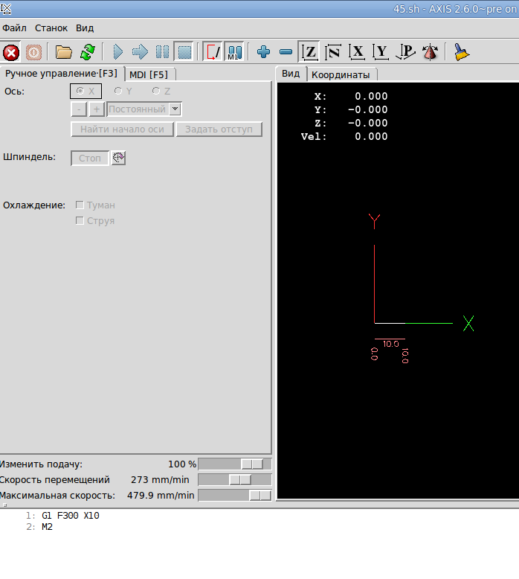Select rotated Z view icon

click(x=332, y=52)
